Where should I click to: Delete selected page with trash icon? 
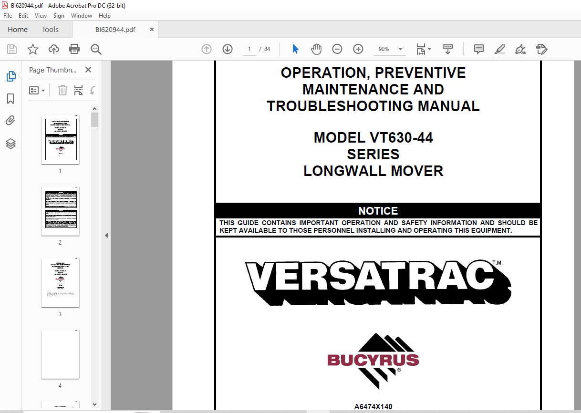click(x=63, y=90)
